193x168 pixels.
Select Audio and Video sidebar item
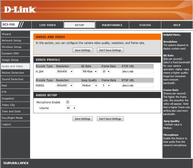(15, 66)
